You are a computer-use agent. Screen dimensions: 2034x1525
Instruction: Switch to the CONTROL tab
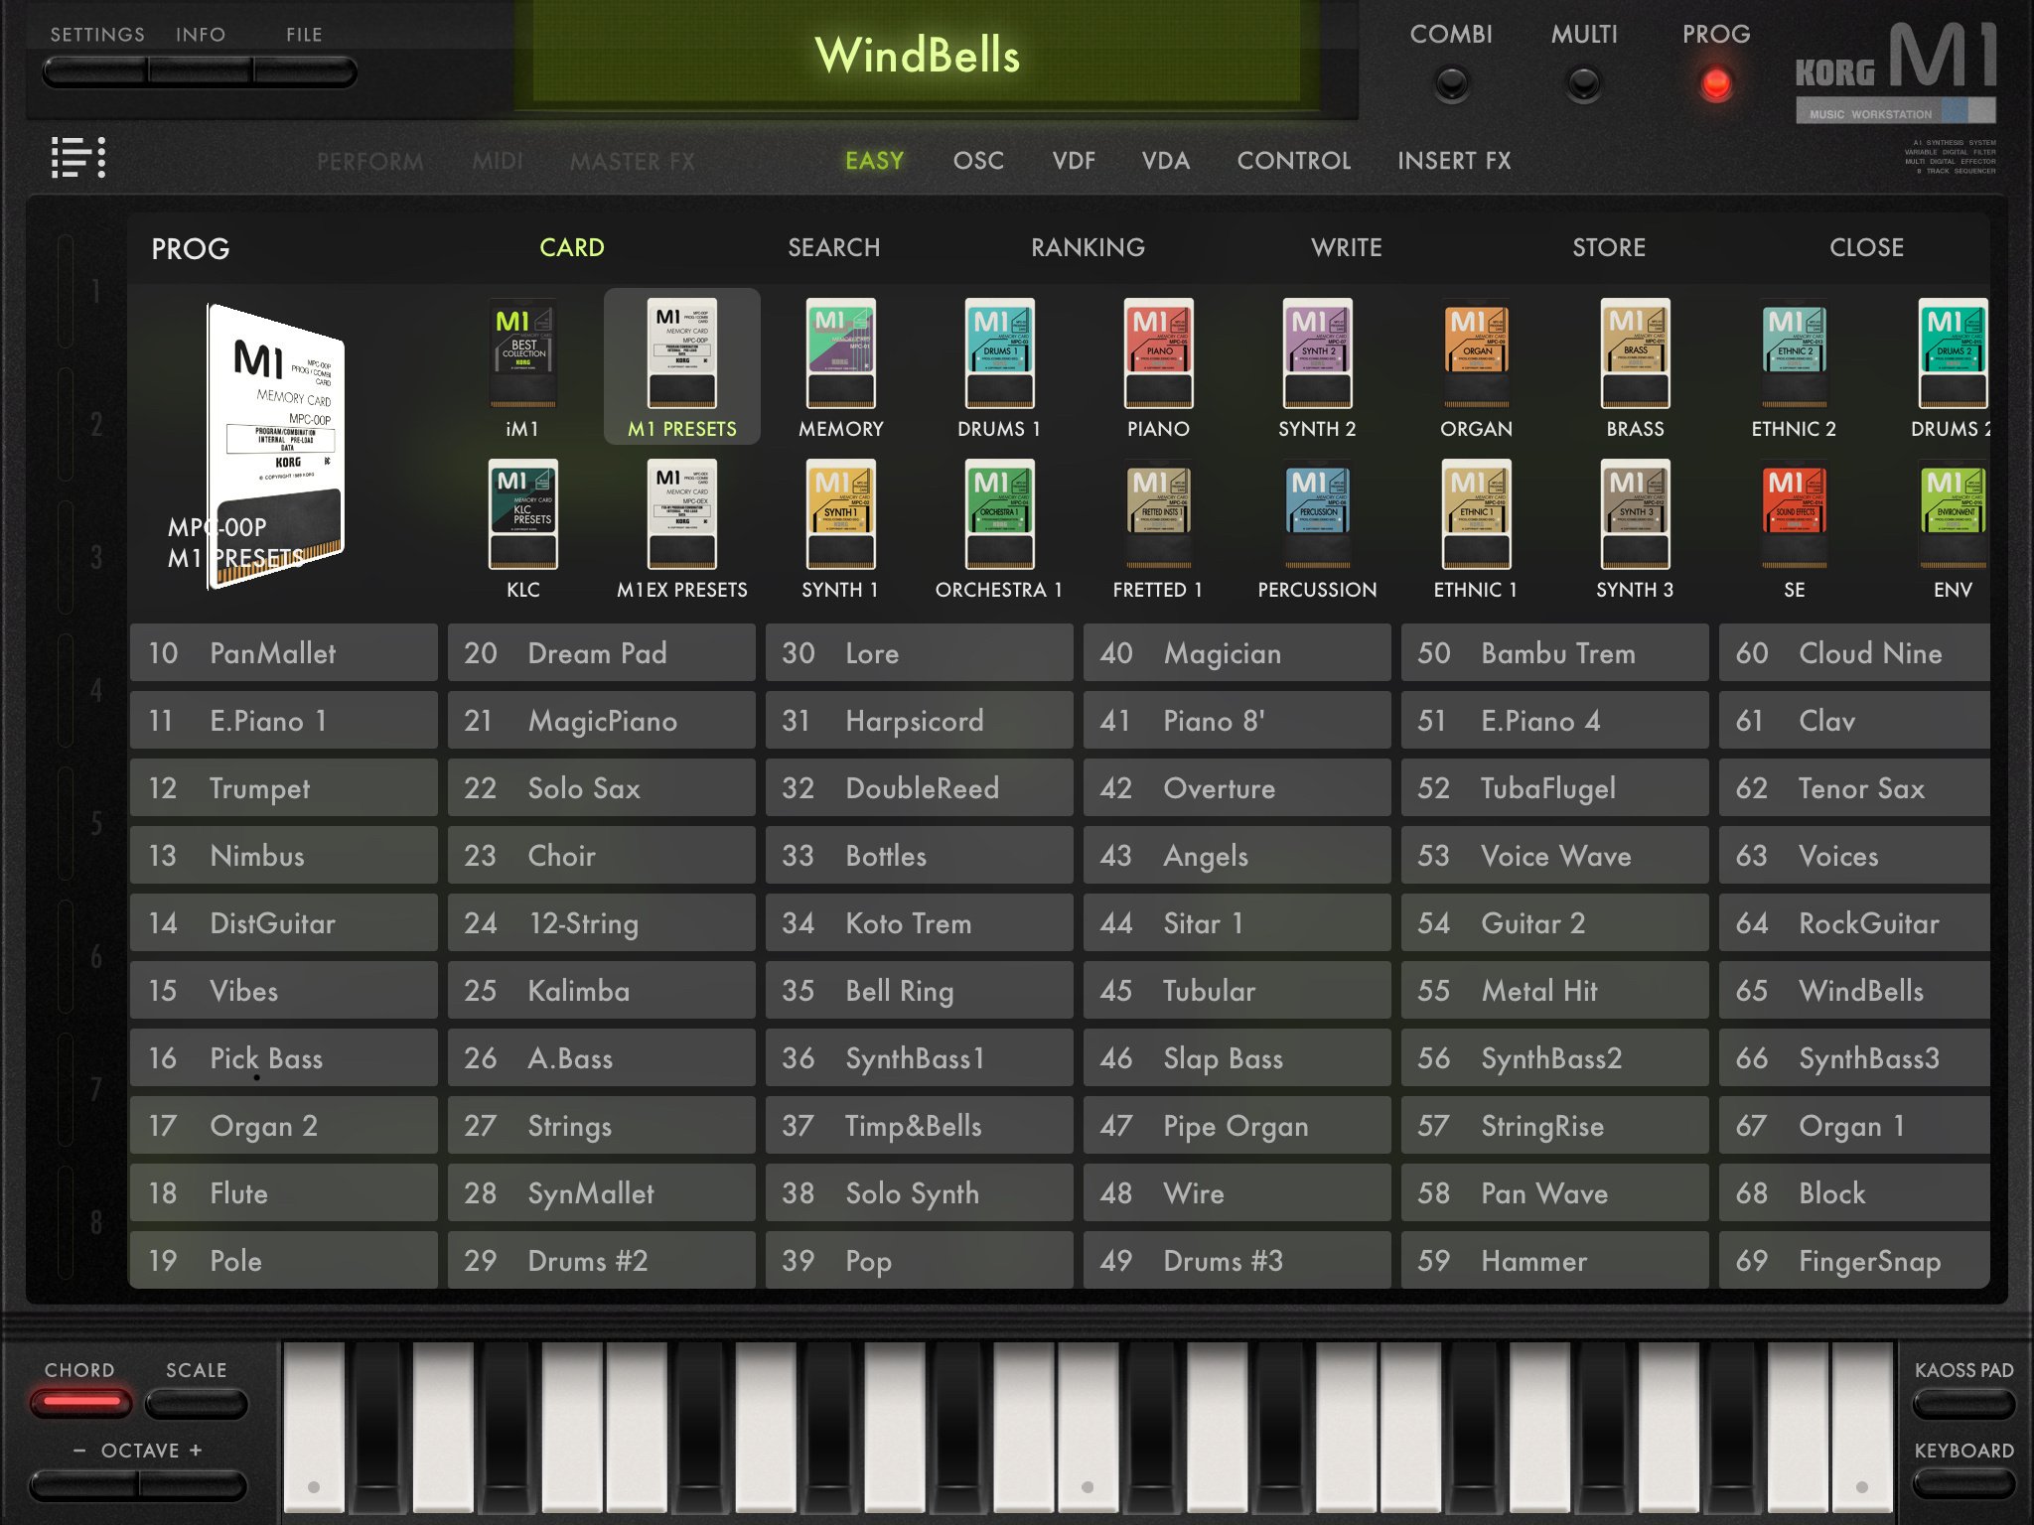pos(1293,161)
